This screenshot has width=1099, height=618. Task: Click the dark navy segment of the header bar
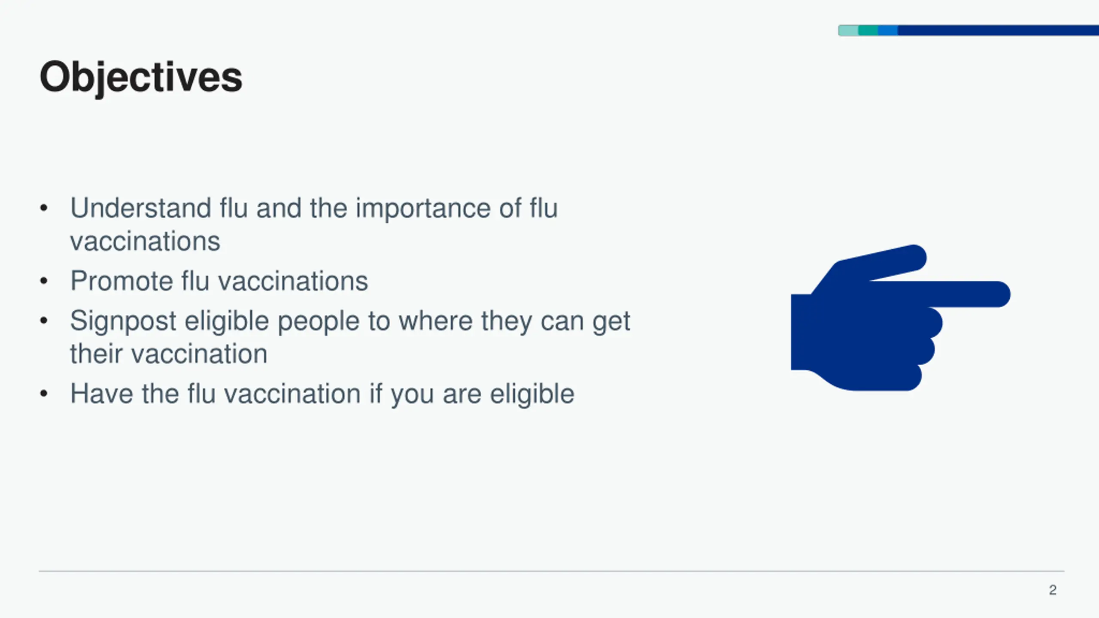tap(996, 30)
